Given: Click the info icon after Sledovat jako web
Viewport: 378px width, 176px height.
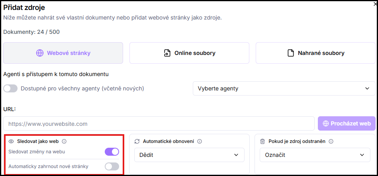Looking at the screenshot, I should coord(64,141).
